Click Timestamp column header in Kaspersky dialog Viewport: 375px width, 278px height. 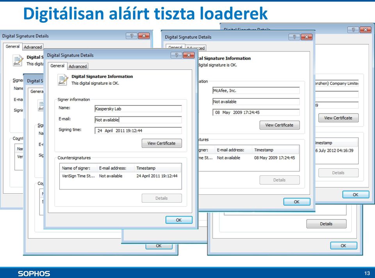pyautogui.click(x=157, y=168)
